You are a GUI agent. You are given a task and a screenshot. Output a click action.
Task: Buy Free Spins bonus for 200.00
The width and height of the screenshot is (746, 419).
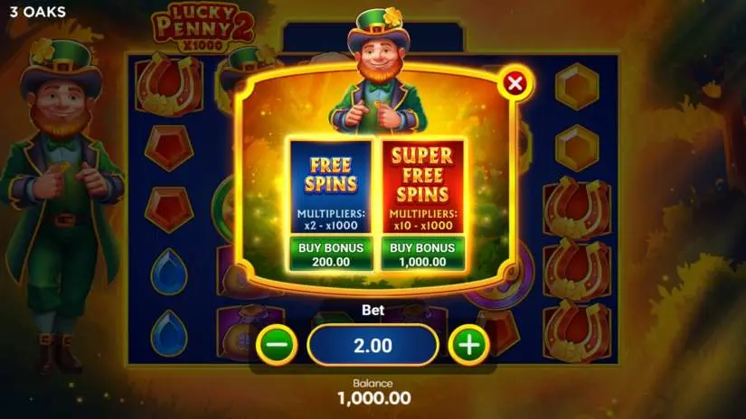(x=331, y=255)
